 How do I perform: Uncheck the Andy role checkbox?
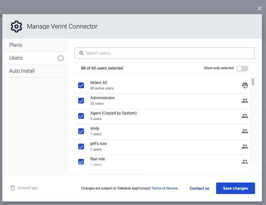coord(81,131)
